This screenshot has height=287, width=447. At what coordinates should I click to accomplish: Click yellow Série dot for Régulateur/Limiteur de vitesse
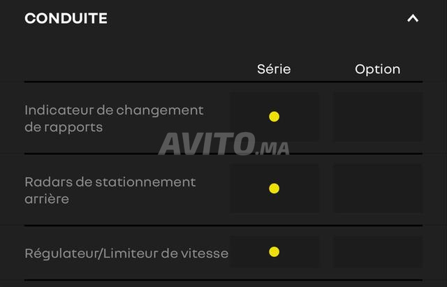click(274, 251)
